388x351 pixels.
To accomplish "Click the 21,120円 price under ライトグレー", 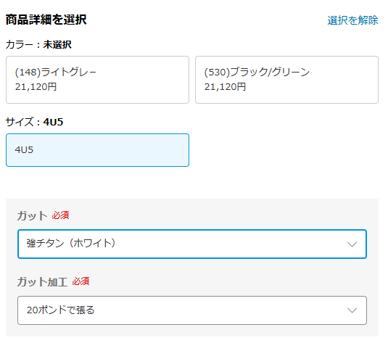I will (36, 87).
